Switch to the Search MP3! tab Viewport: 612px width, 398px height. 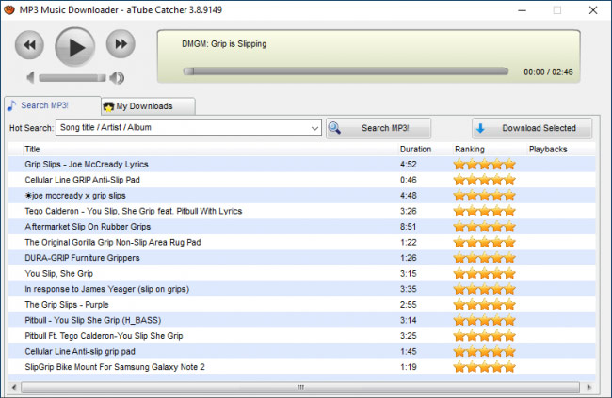click(x=53, y=105)
